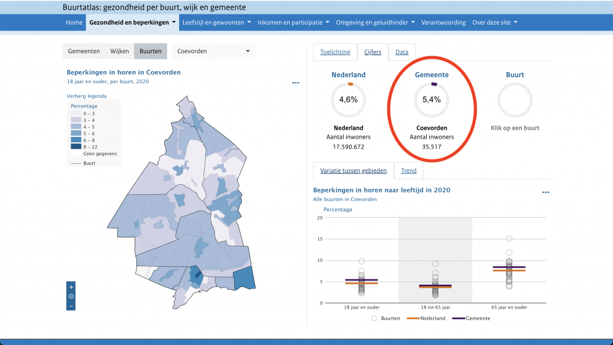Screen dimensions: 613x345
Task: Select Variatie tussen gebieden tab
Action: point(353,170)
